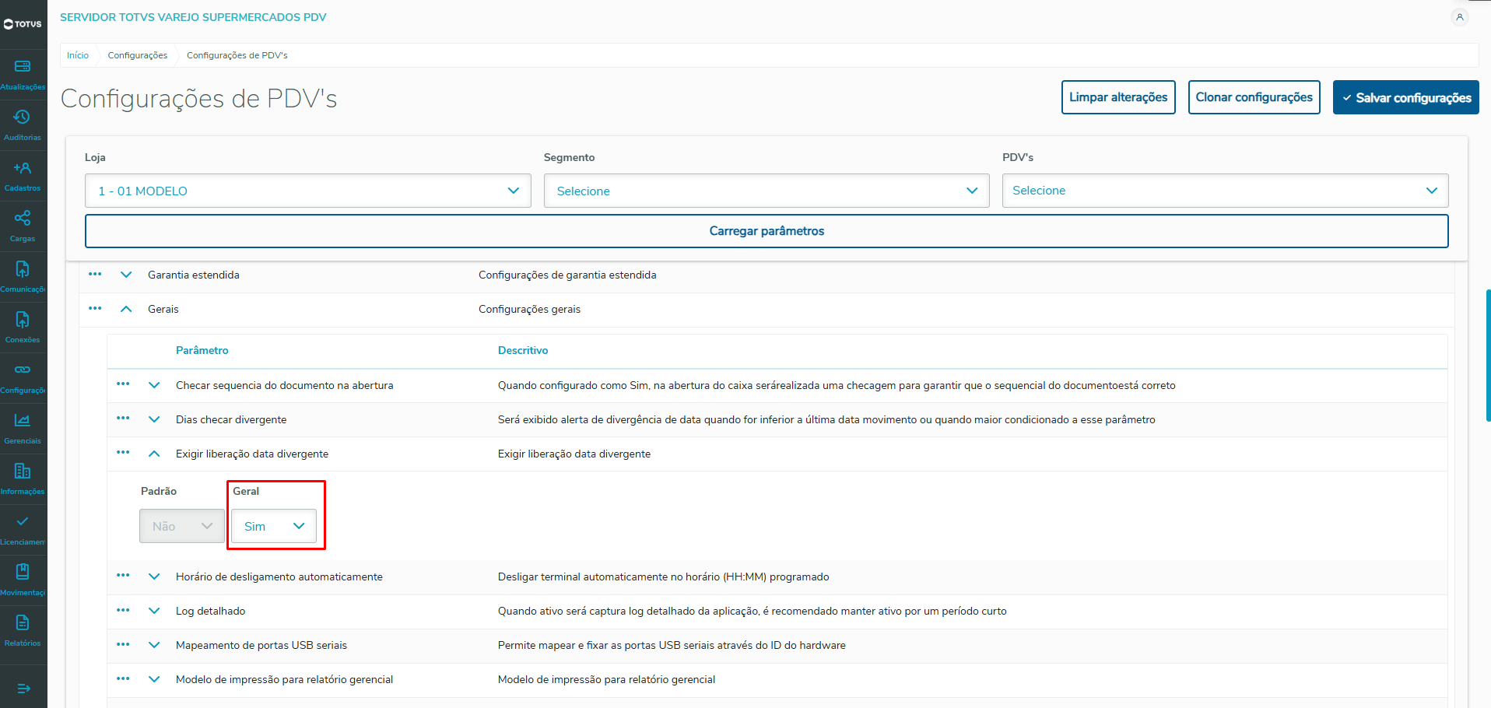Collapse Exigir liberação data divergente row

click(154, 454)
